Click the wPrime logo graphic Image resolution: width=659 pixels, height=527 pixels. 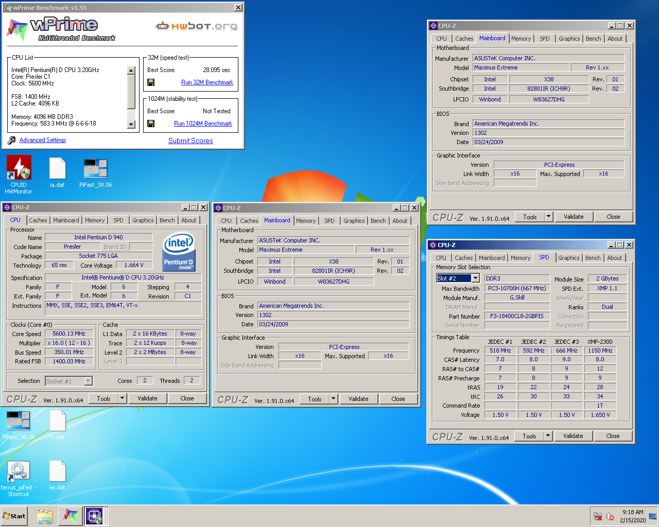coord(61,29)
